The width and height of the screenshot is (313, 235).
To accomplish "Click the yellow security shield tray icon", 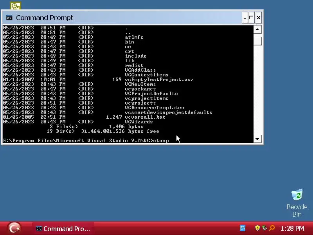I will (257, 228).
